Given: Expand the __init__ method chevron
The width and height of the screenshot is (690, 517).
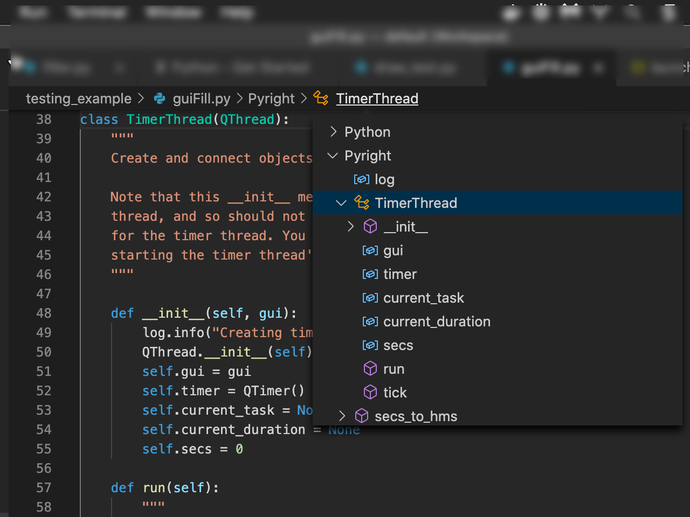Looking at the screenshot, I should point(350,227).
